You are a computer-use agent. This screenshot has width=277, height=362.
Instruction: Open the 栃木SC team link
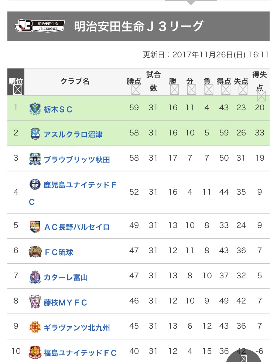(58, 109)
